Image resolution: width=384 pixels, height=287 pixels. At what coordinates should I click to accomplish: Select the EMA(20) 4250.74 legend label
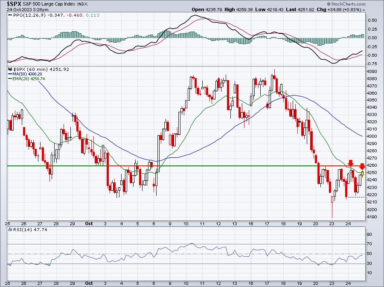coord(29,79)
